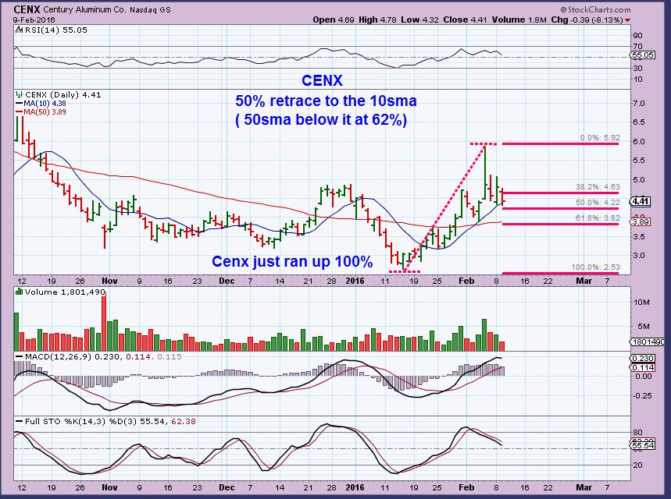This screenshot has width=671, height=499.
Task: Click the MA(10) 4.38 legend entry
Action: tap(41, 104)
